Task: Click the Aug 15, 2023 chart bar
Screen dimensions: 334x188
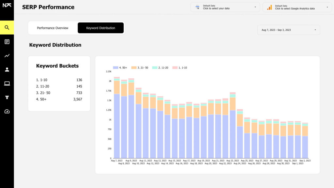Action: pos(175,131)
